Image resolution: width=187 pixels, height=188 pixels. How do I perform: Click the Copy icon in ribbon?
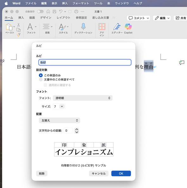[x=18, y=30]
